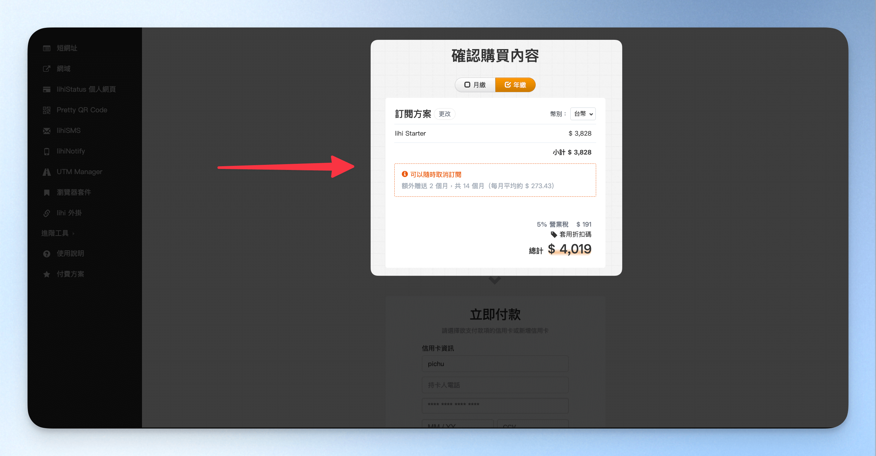Viewport: 876px width, 456px height.
Task: Focus the 持卡人電話 input field
Action: pyautogui.click(x=495, y=385)
